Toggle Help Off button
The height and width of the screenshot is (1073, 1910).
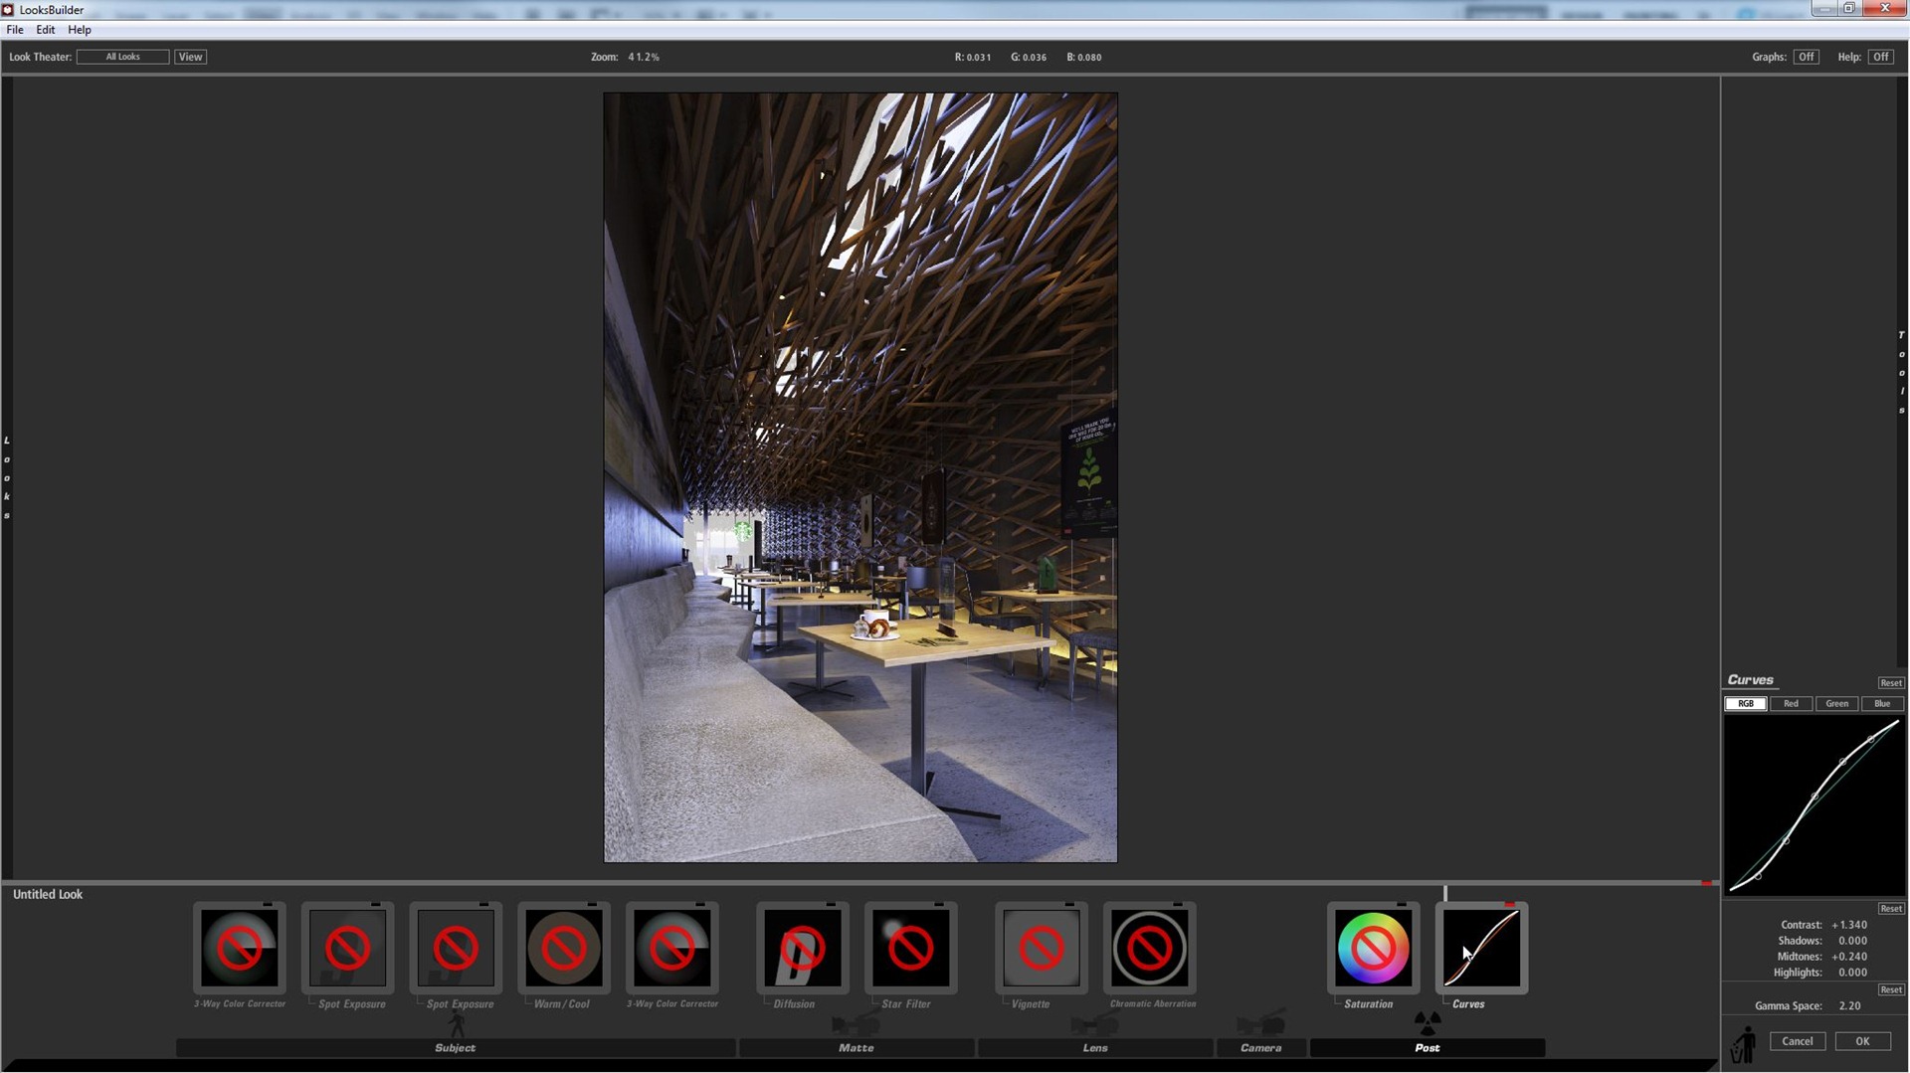[x=1880, y=57]
